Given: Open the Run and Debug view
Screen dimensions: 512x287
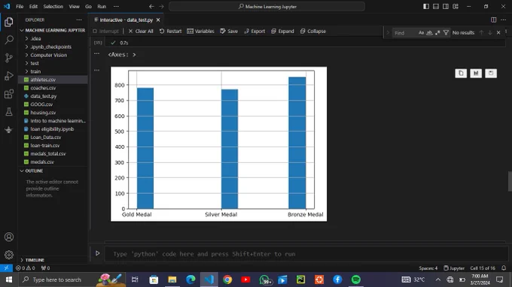Looking at the screenshot, I should click(x=9, y=76).
